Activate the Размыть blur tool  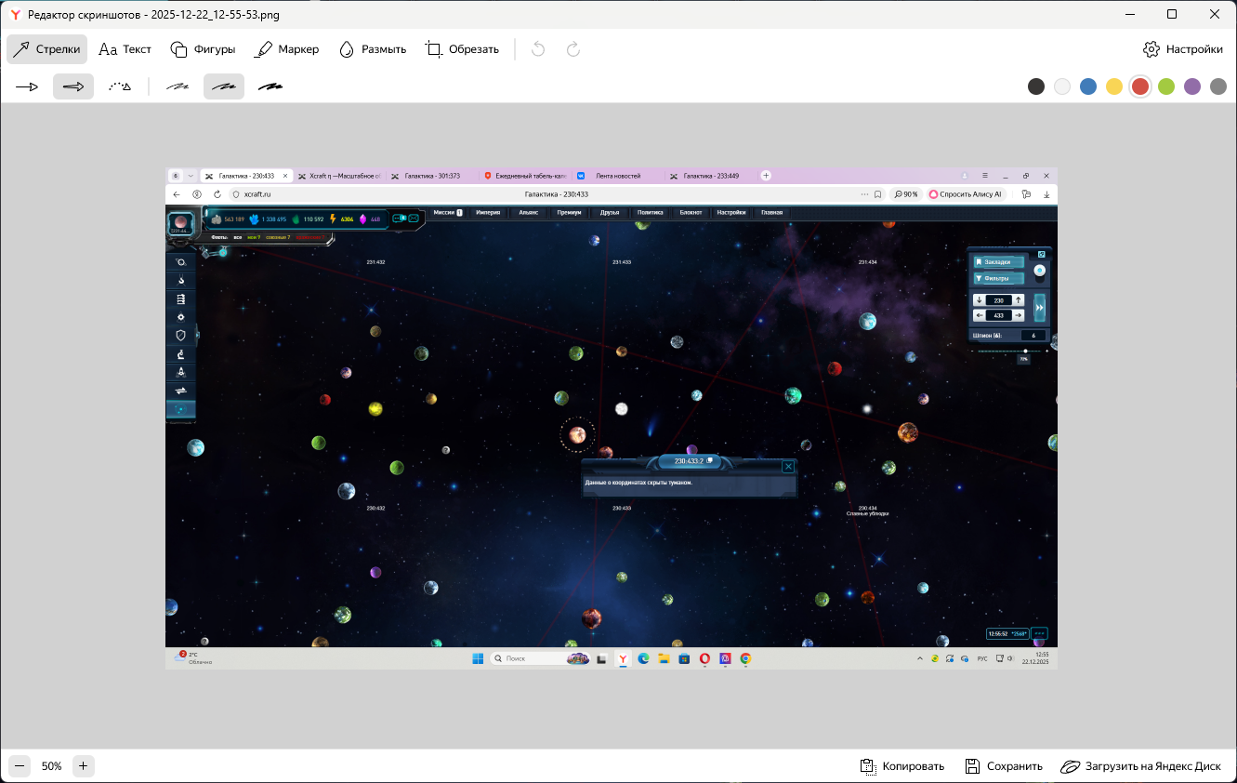pyautogui.click(x=373, y=49)
